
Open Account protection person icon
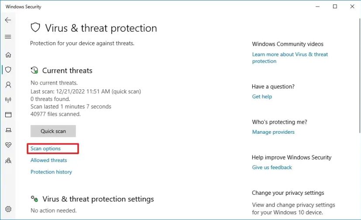coord(8,85)
